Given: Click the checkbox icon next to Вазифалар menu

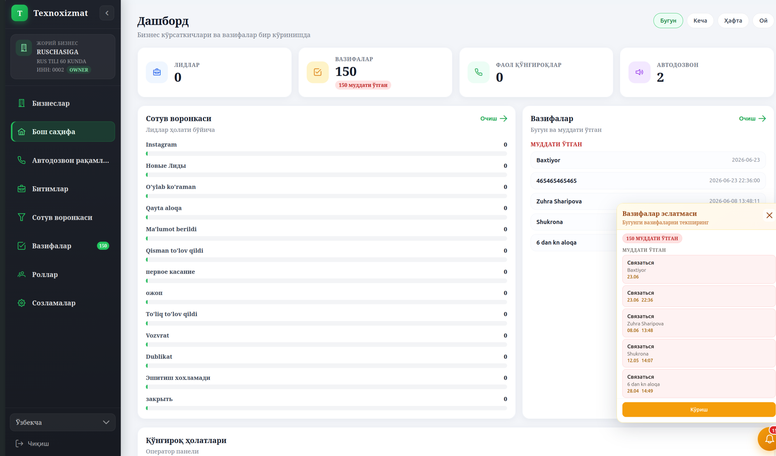Looking at the screenshot, I should 22,246.
